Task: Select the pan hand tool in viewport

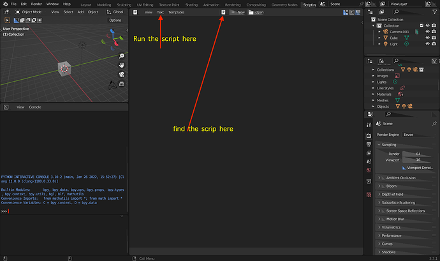Action: click(x=122, y=65)
